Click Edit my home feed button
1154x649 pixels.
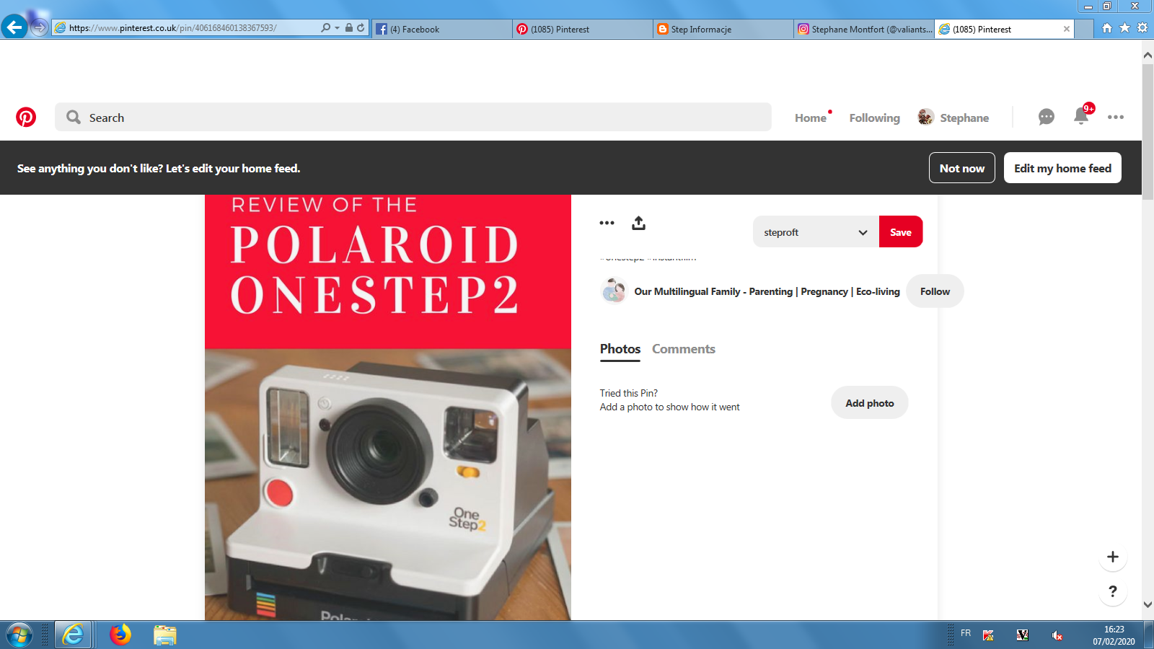[x=1062, y=168]
